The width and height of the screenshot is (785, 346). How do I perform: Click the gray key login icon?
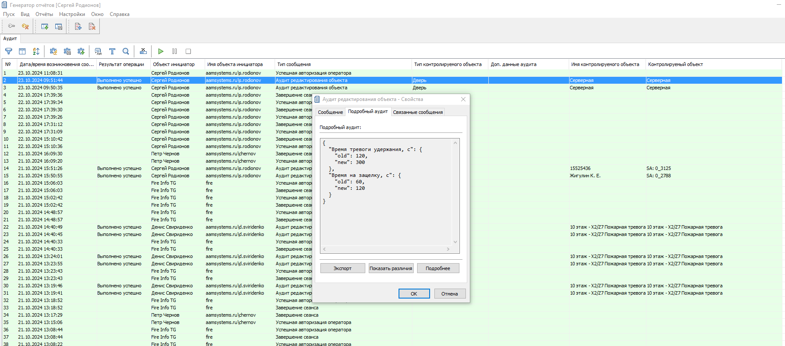12,26
